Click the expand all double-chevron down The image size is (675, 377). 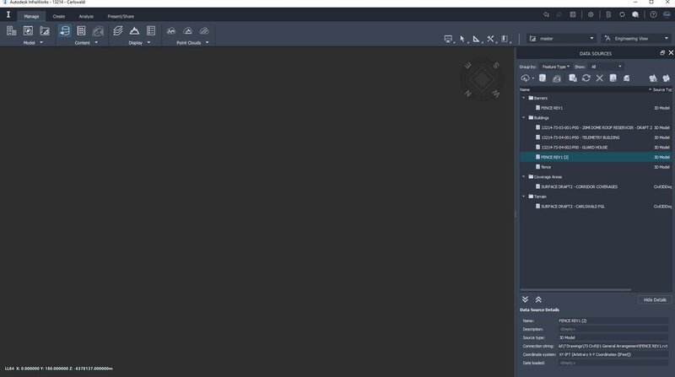pyautogui.click(x=525, y=299)
